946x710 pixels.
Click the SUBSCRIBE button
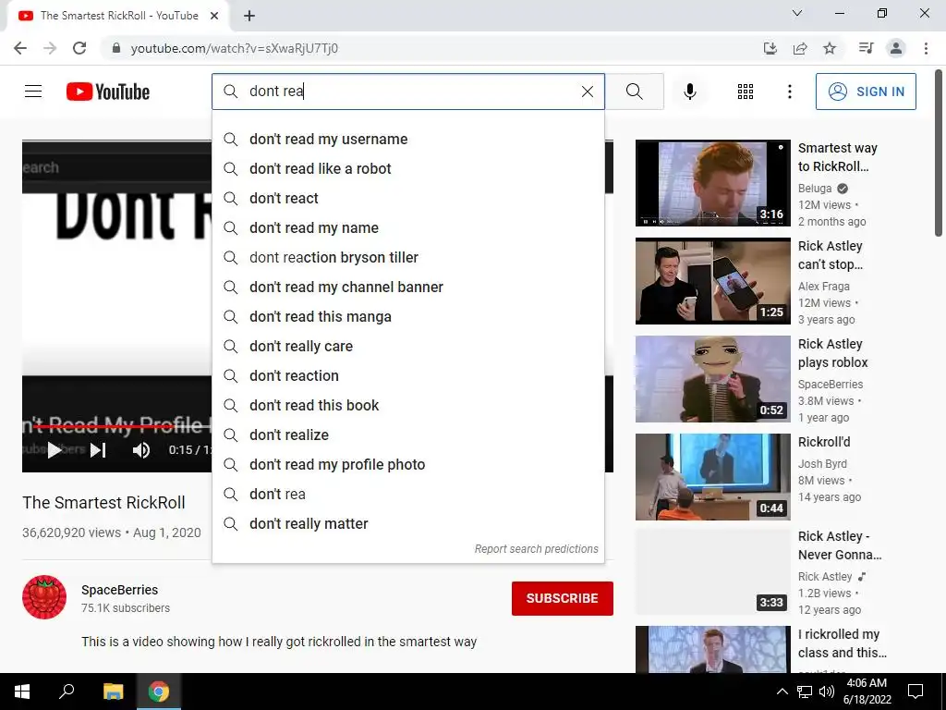click(x=563, y=598)
